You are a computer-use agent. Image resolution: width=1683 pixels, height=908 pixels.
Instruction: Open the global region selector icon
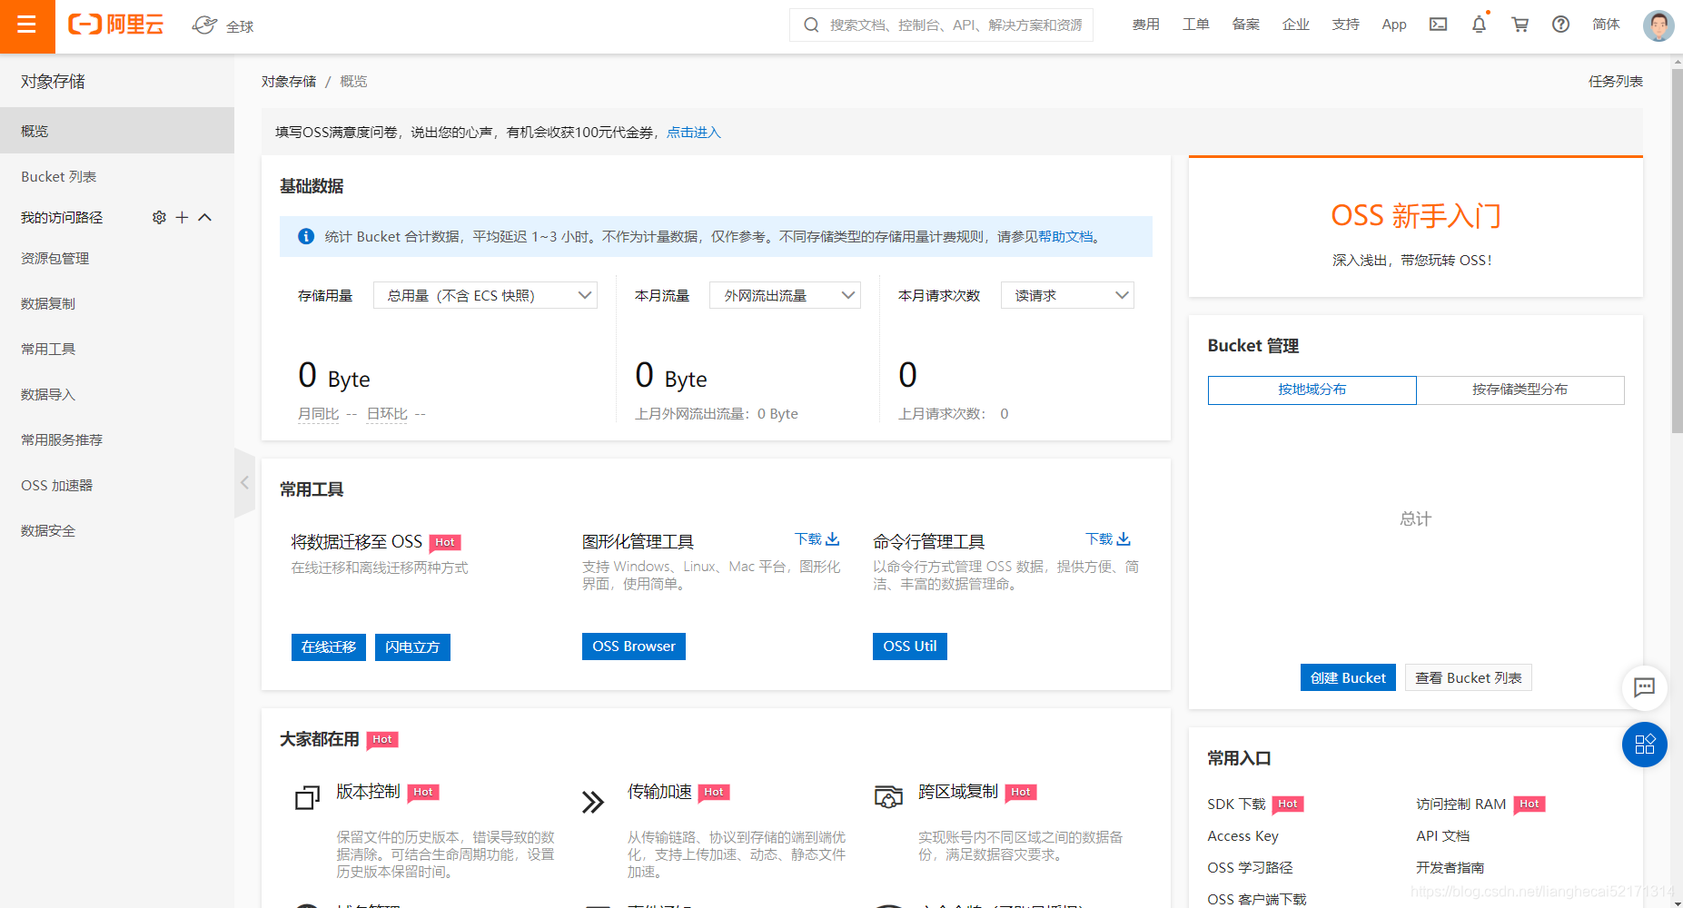coord(205,25)
